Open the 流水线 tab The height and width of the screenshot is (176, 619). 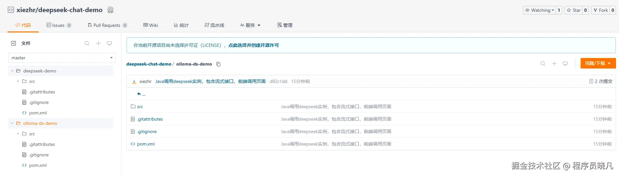point(214,25)
